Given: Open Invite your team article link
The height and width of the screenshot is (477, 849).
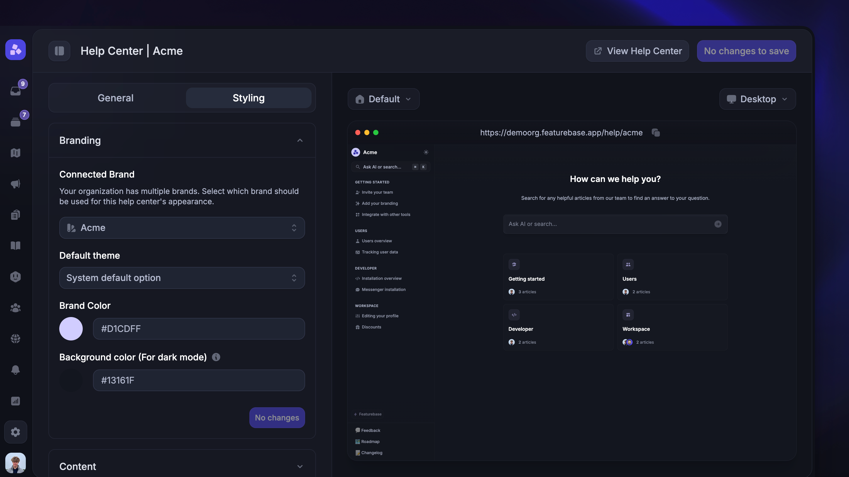Looking at the screenshot, I should click(374, 192).
